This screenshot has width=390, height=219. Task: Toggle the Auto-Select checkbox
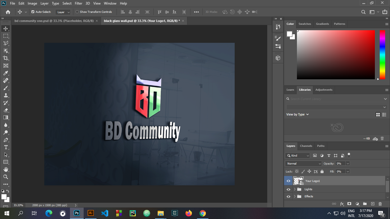click(x=33, y=12)
